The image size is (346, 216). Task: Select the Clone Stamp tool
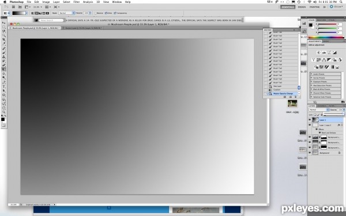[3, 57]
